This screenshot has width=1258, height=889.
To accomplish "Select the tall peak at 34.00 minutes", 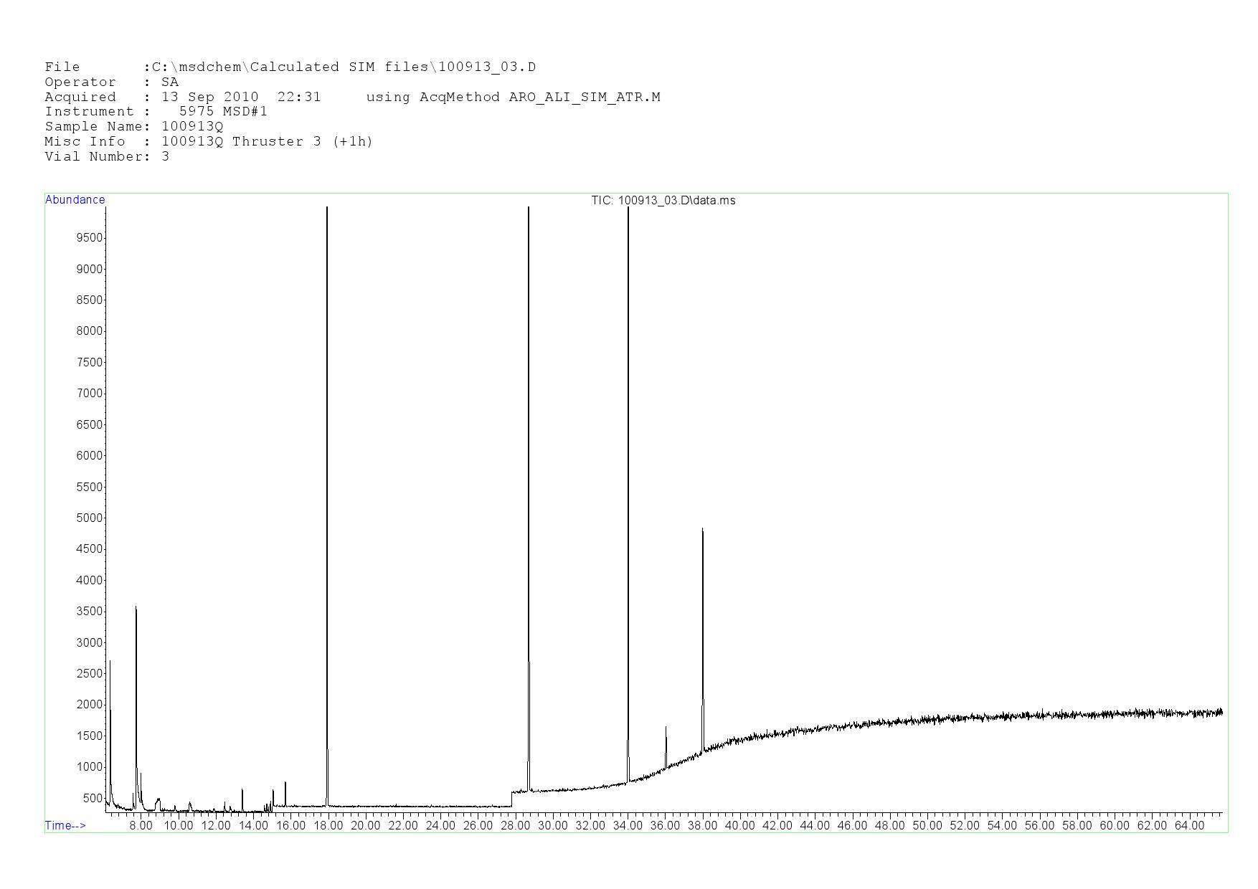I will pyautogui.click(x=628, y=430).
